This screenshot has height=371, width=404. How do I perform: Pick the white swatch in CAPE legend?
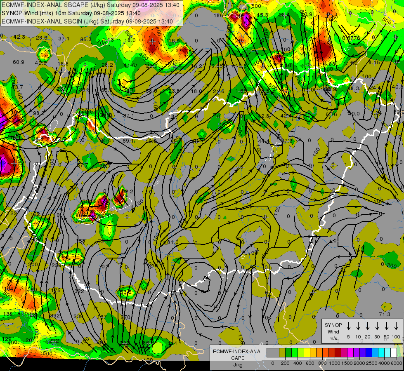click(x=394, y=353)
